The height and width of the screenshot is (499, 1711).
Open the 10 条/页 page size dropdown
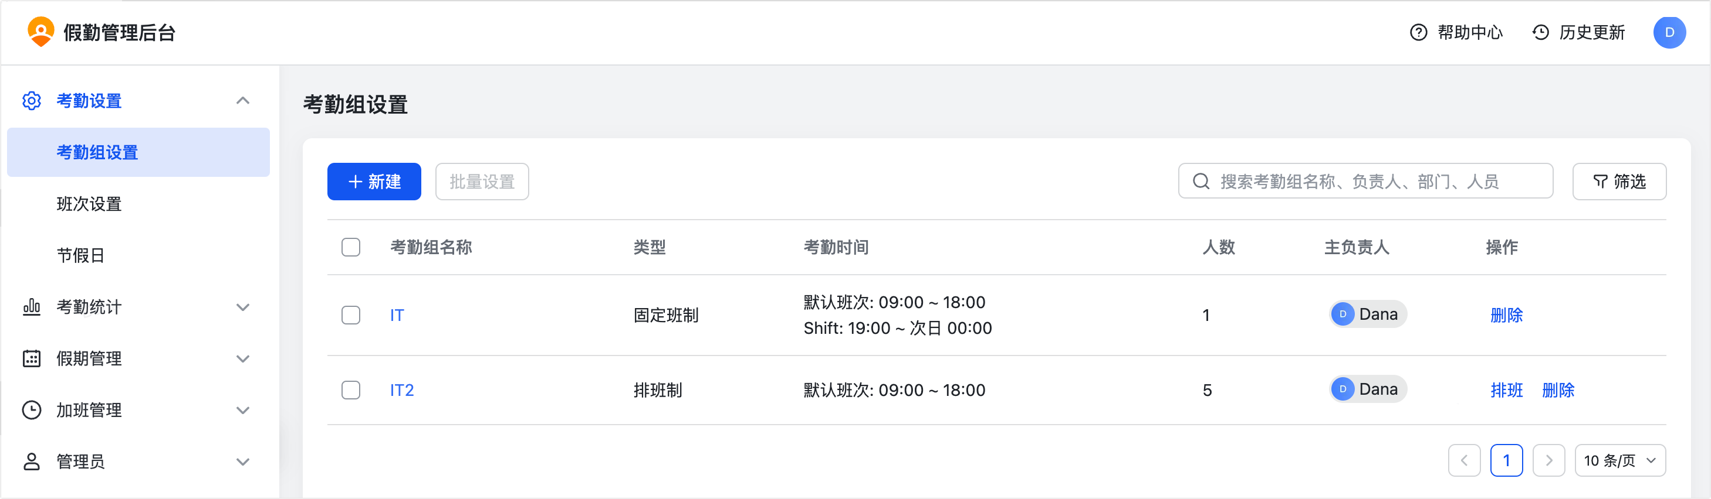[1619, 460]
